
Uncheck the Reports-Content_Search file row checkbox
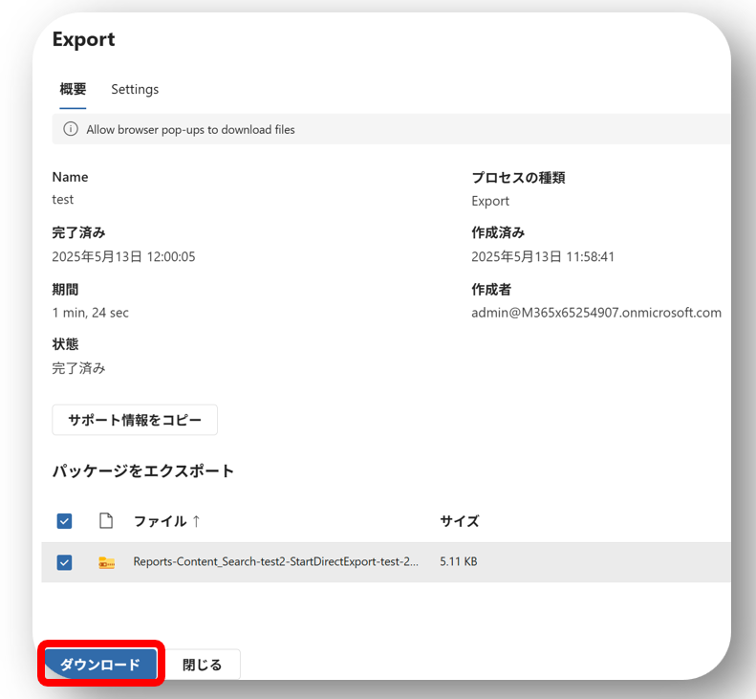click(x=64, y=562)
